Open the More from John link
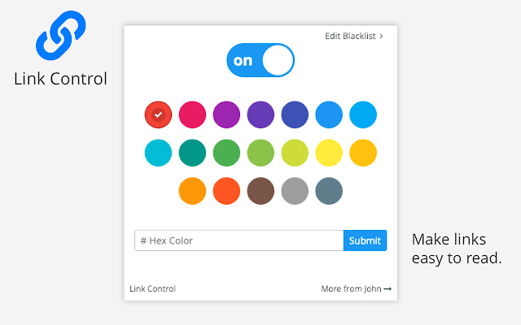The height and width of the screenshot is (325, 521). coord(357,289)
